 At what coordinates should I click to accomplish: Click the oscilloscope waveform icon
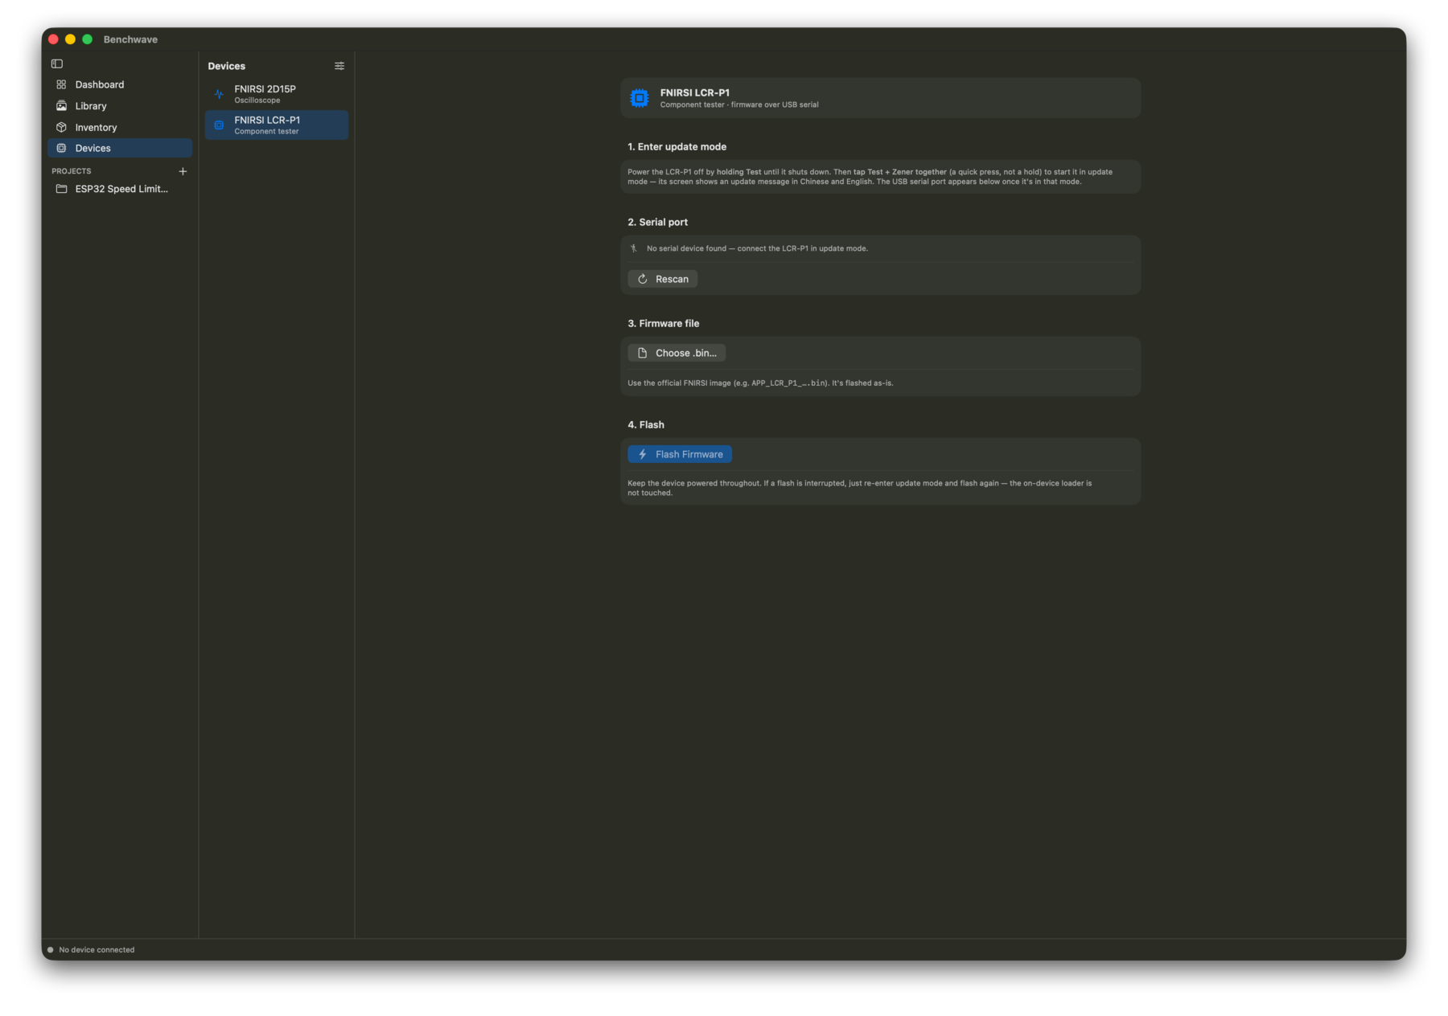tap(219, 94)
